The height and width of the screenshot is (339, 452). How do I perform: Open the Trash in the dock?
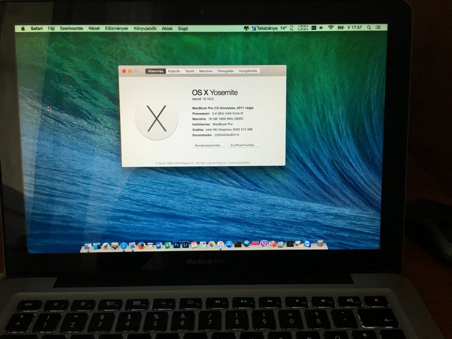[x=320, y=243]
